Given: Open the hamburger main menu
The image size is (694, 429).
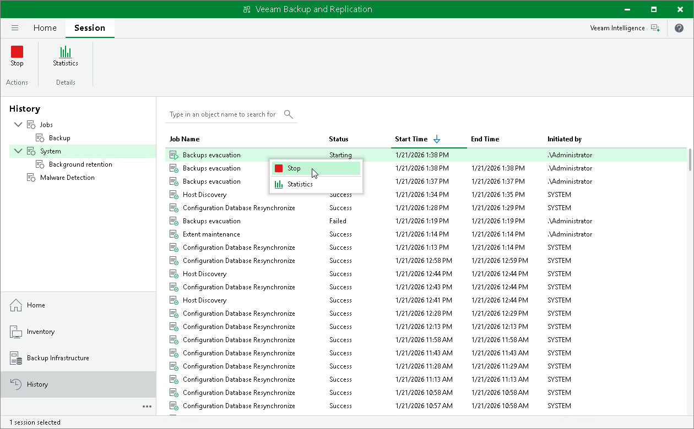Looking at the screenshot, I should 15,28.
